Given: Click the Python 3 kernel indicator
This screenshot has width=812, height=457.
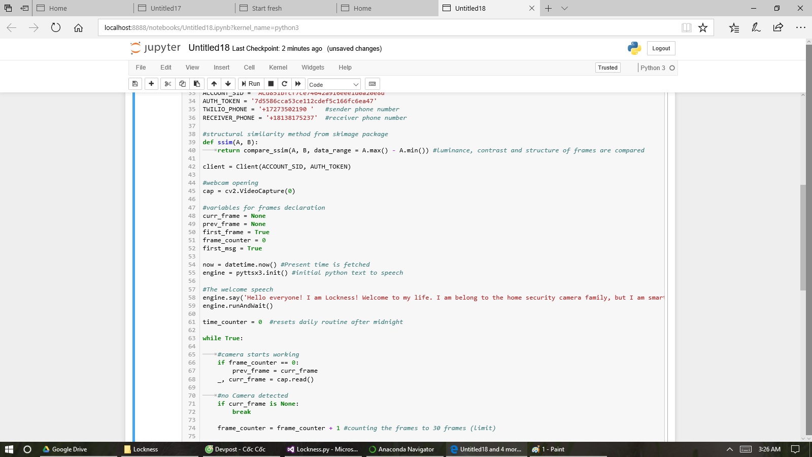Looking at the screenshot, I should pos(658,68).
